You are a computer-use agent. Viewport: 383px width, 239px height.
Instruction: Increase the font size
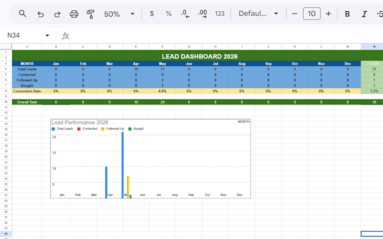[328, 13]
